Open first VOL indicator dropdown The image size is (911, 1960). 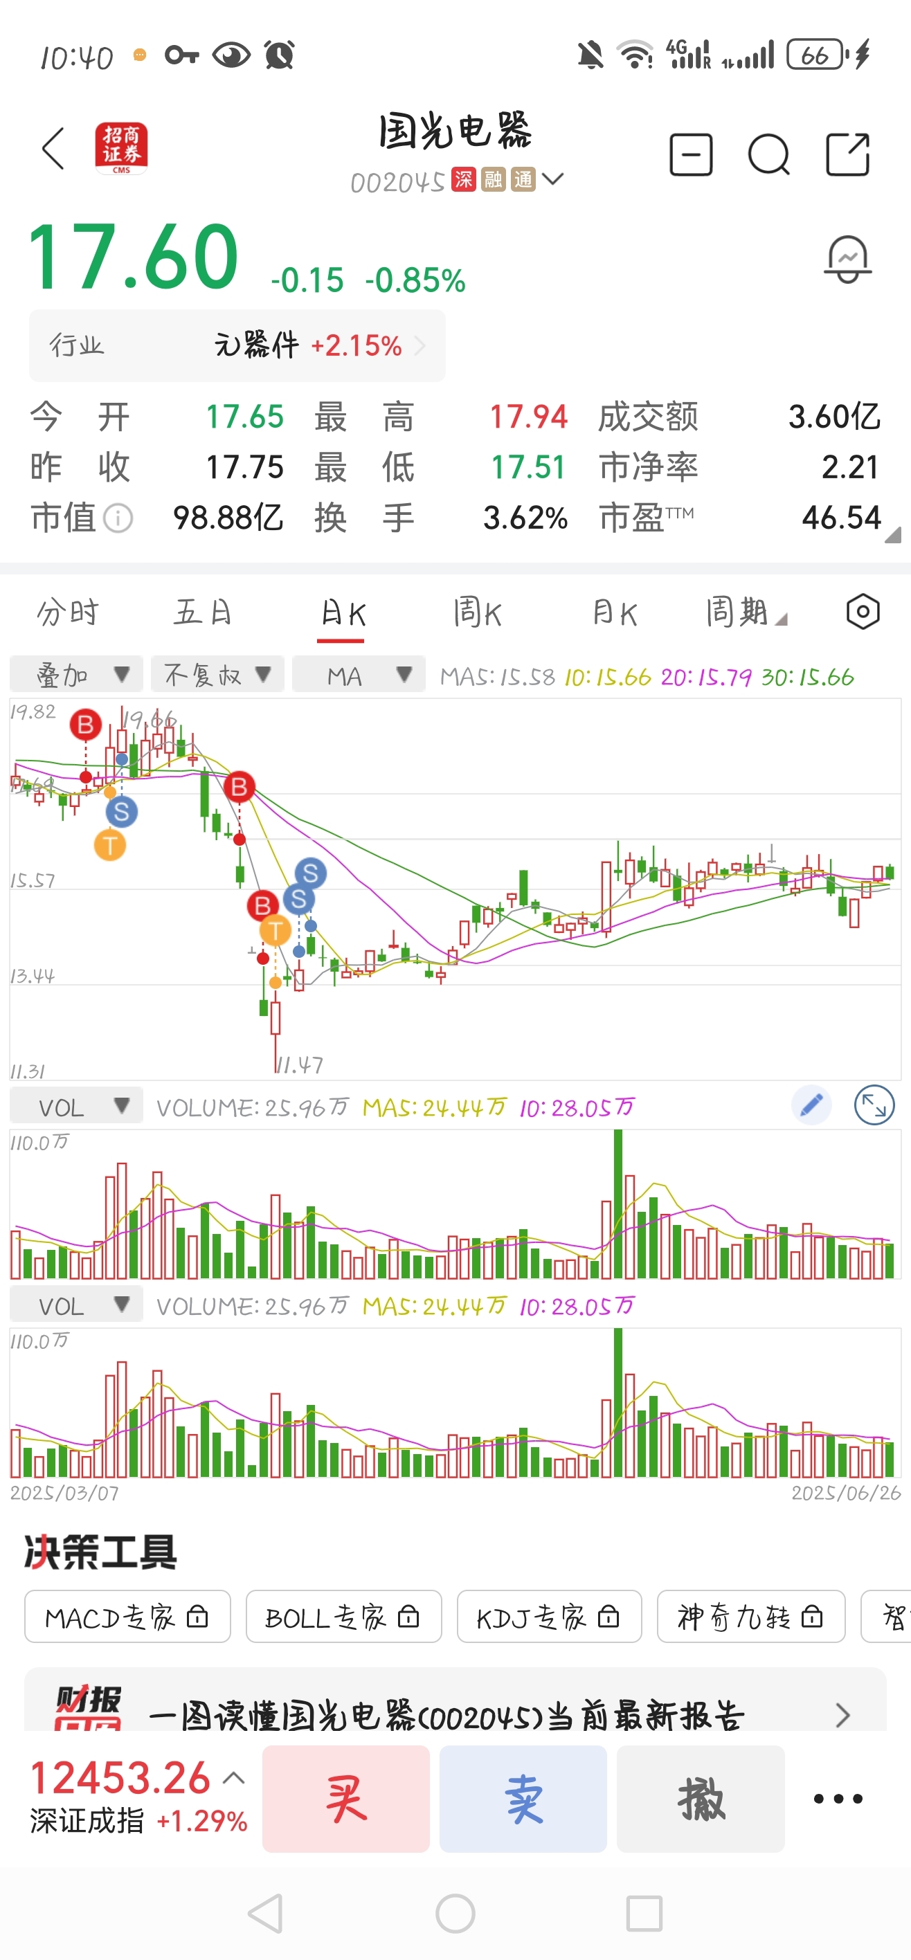[x=76, y=1105]
